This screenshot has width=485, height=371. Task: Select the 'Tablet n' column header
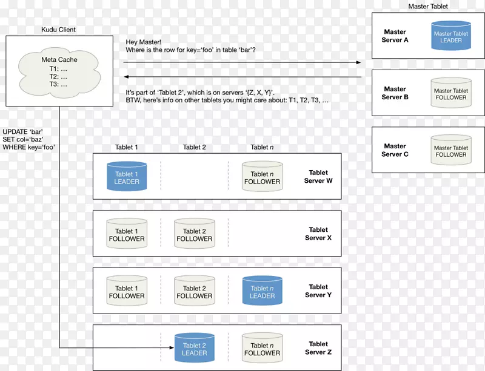(262, 147)
